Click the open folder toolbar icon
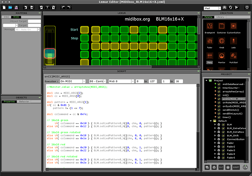 (x=10, y=7)
